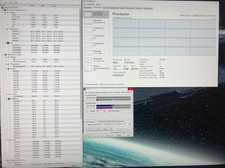The image size is (225, 168).
Task: Tick the Threads checkbox in CPU-Z
Action: coord(87,111)
